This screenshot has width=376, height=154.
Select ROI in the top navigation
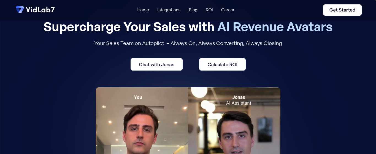click(209, 10)
